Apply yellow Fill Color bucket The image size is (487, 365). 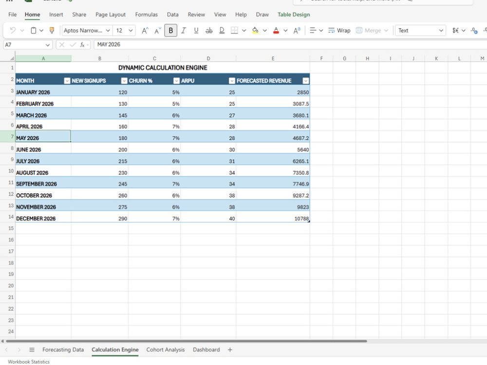pyautogui.click(x=255, y=30)
